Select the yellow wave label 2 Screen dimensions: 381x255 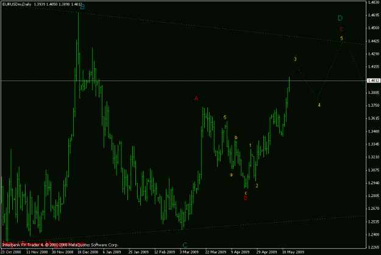257,185
